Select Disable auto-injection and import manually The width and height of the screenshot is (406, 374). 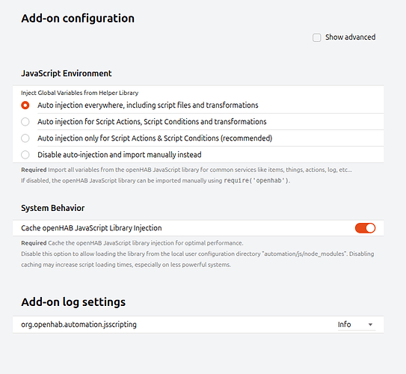25,155
